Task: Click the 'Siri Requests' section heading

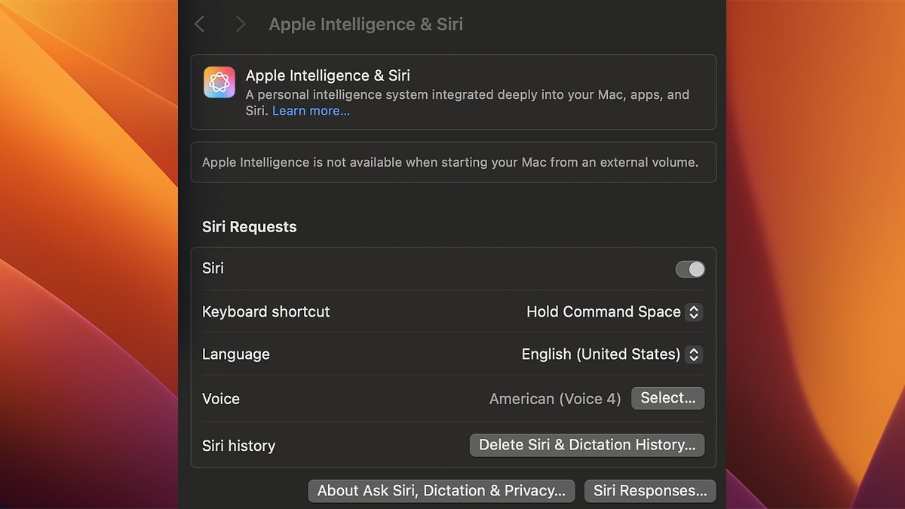Action: click(x=250, y=227)
